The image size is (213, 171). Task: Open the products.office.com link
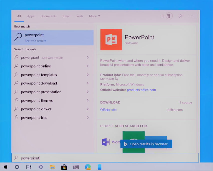[x=141, y=90]
